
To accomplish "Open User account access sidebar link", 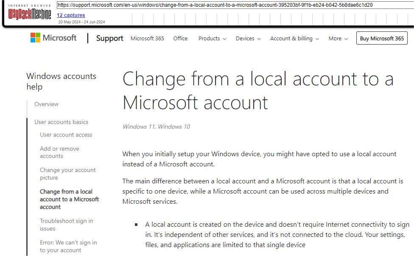I will pos(66,135).
